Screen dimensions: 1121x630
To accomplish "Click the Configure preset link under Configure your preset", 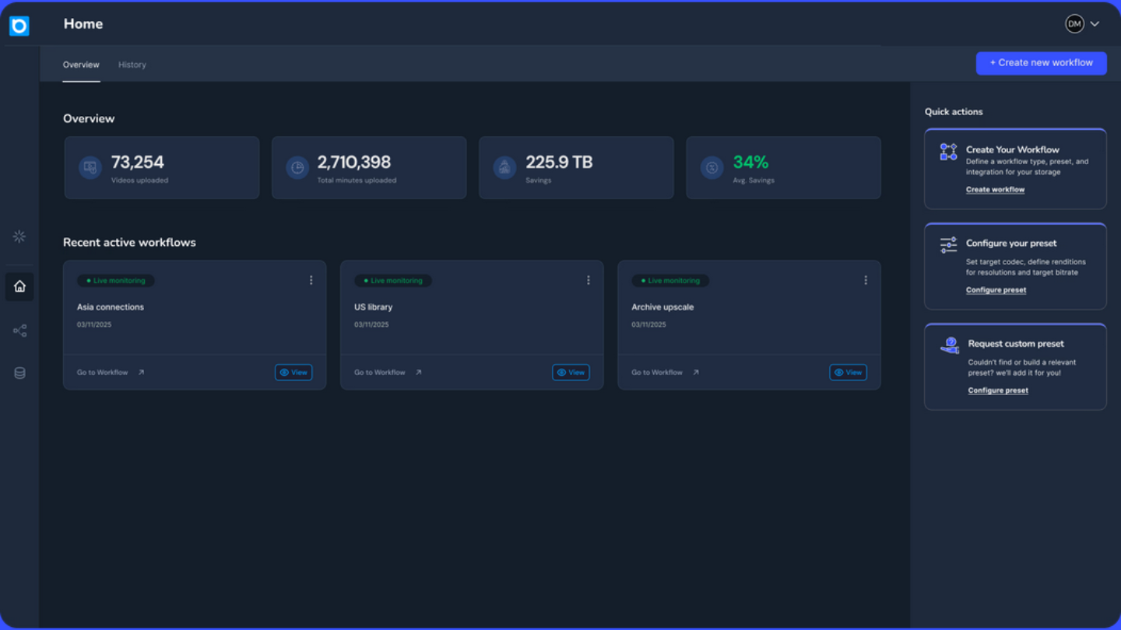I will (x=996, y=290).
